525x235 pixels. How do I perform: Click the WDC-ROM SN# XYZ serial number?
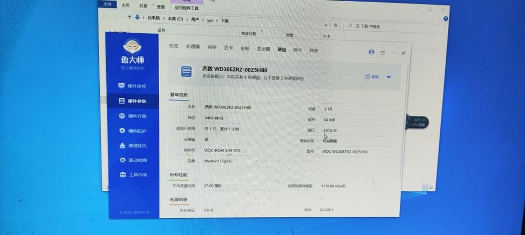(x=226, y=151)
